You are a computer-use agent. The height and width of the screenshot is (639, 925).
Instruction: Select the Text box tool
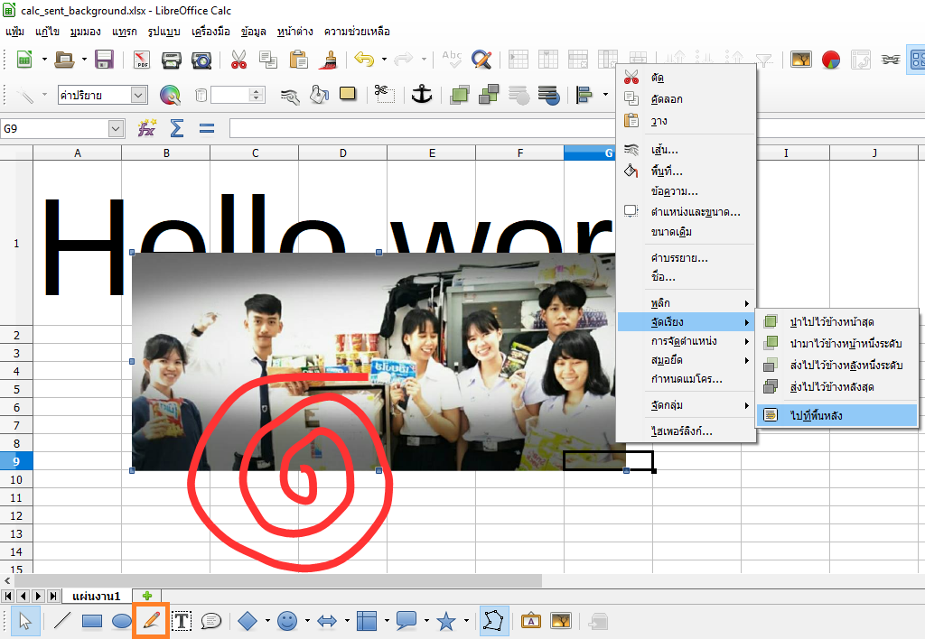click(x=182, y=621)
